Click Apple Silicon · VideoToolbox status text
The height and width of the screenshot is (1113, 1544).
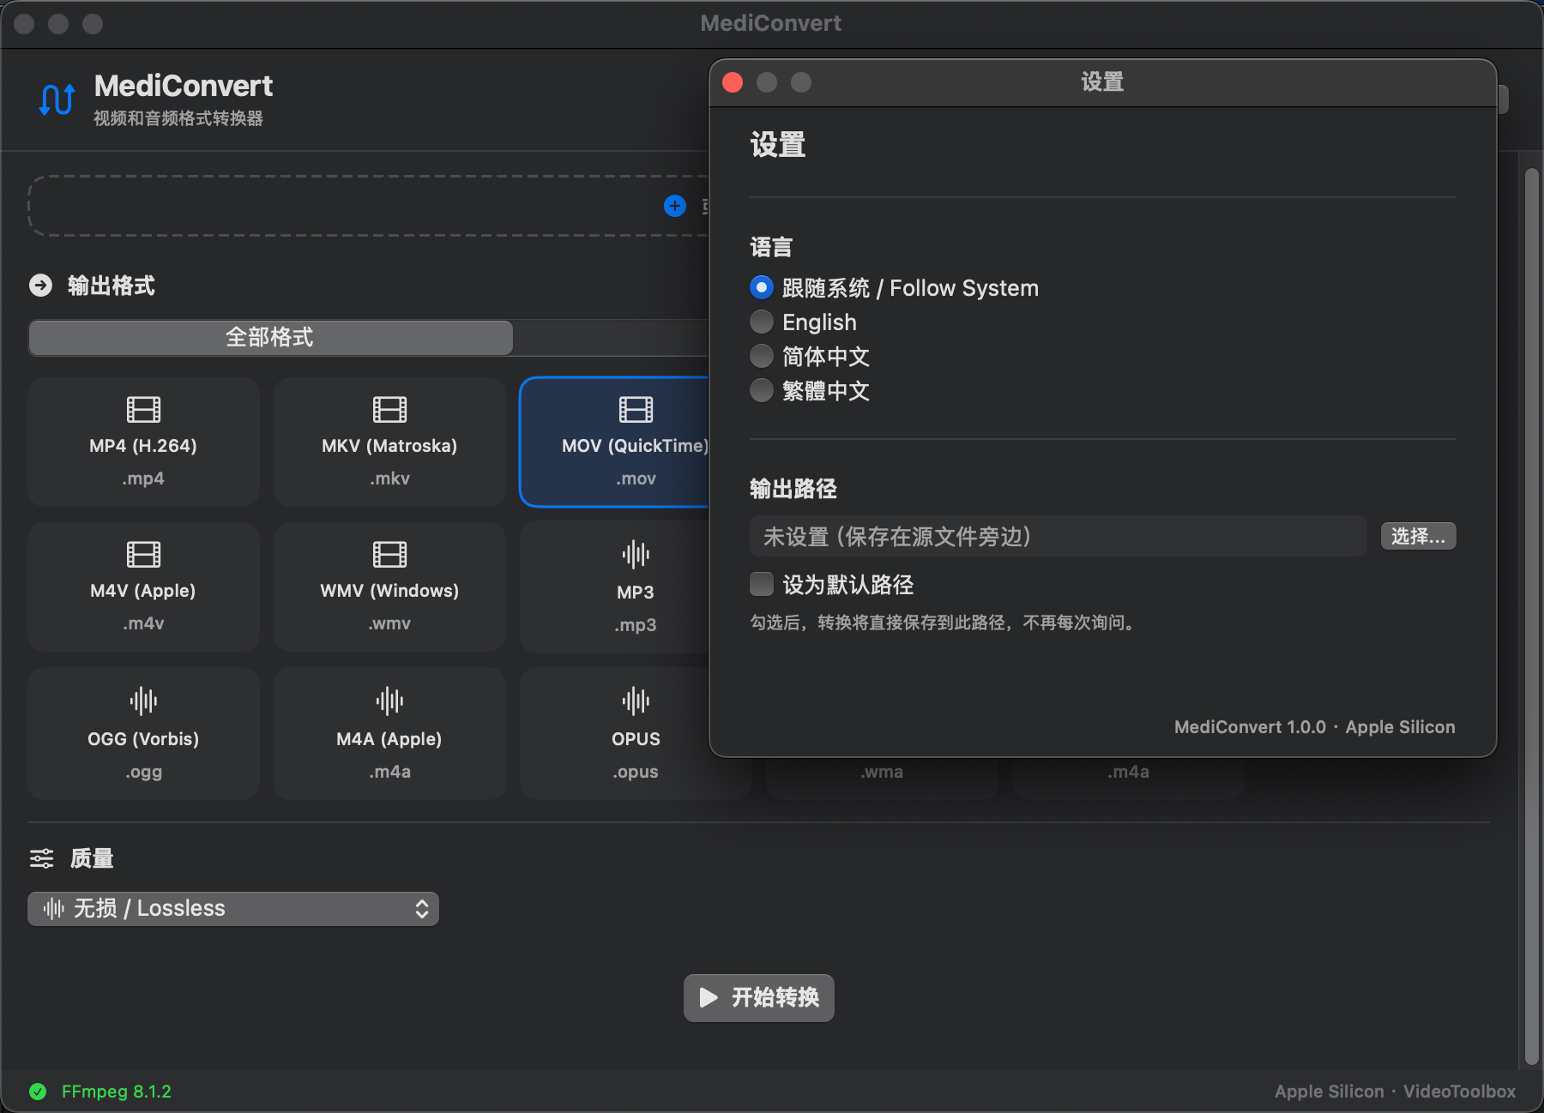coord(1395,1092)
